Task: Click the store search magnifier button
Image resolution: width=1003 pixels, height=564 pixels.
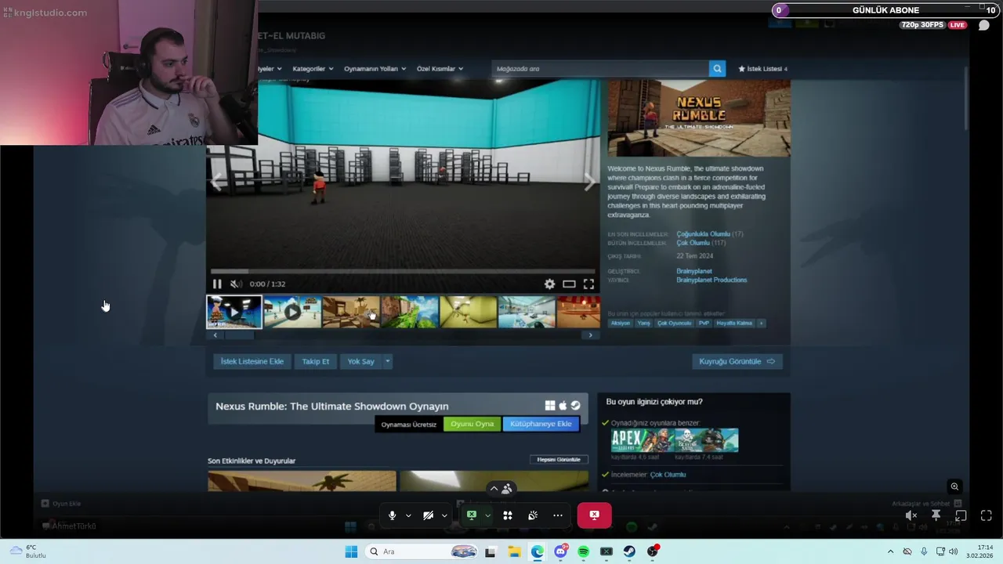Action: [717, 69]
